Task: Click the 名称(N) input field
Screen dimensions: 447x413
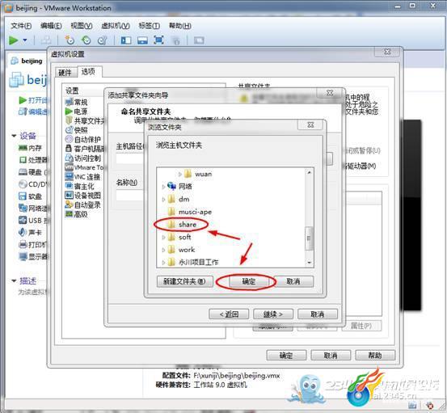Action: click(x=130, y=196)
